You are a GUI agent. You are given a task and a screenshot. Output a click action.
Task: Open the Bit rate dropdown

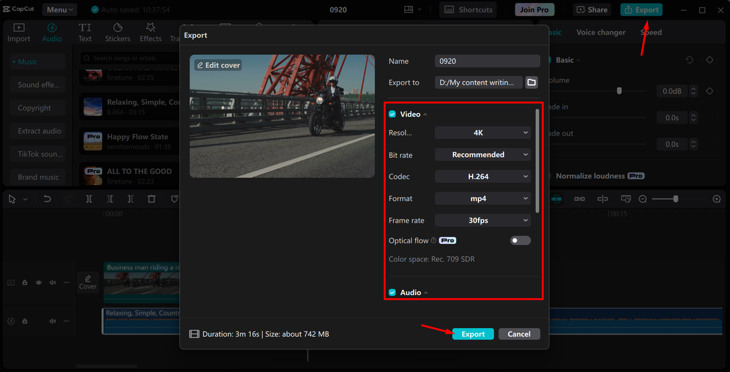(x=482, y=154)
